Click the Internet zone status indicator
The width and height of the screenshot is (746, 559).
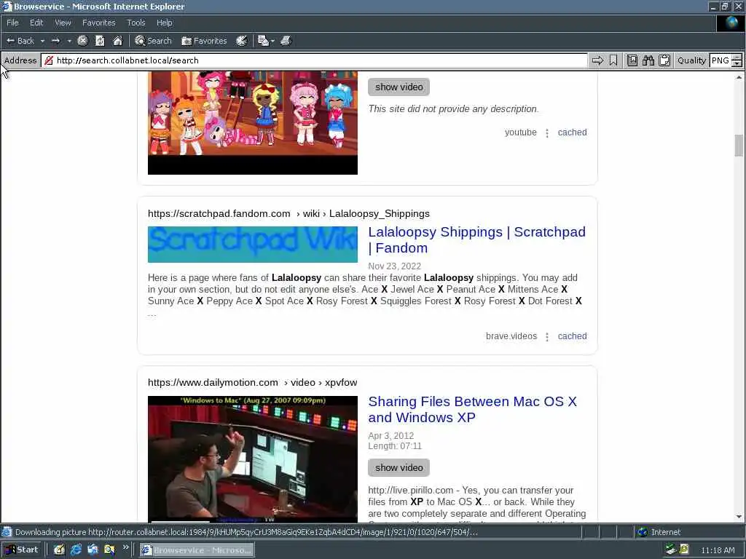659,532
